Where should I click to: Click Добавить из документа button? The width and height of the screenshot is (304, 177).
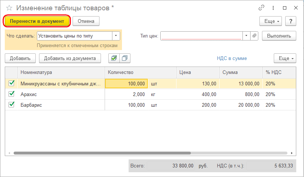coord(70,58)
